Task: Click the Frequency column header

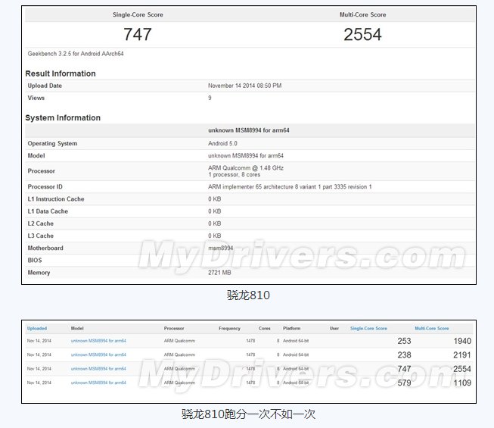Action: coord(229,328)
